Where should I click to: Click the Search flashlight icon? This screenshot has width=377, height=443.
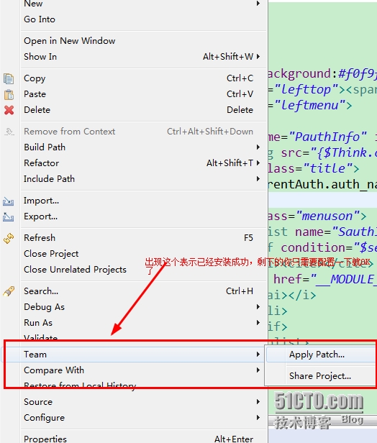point(9,291)
